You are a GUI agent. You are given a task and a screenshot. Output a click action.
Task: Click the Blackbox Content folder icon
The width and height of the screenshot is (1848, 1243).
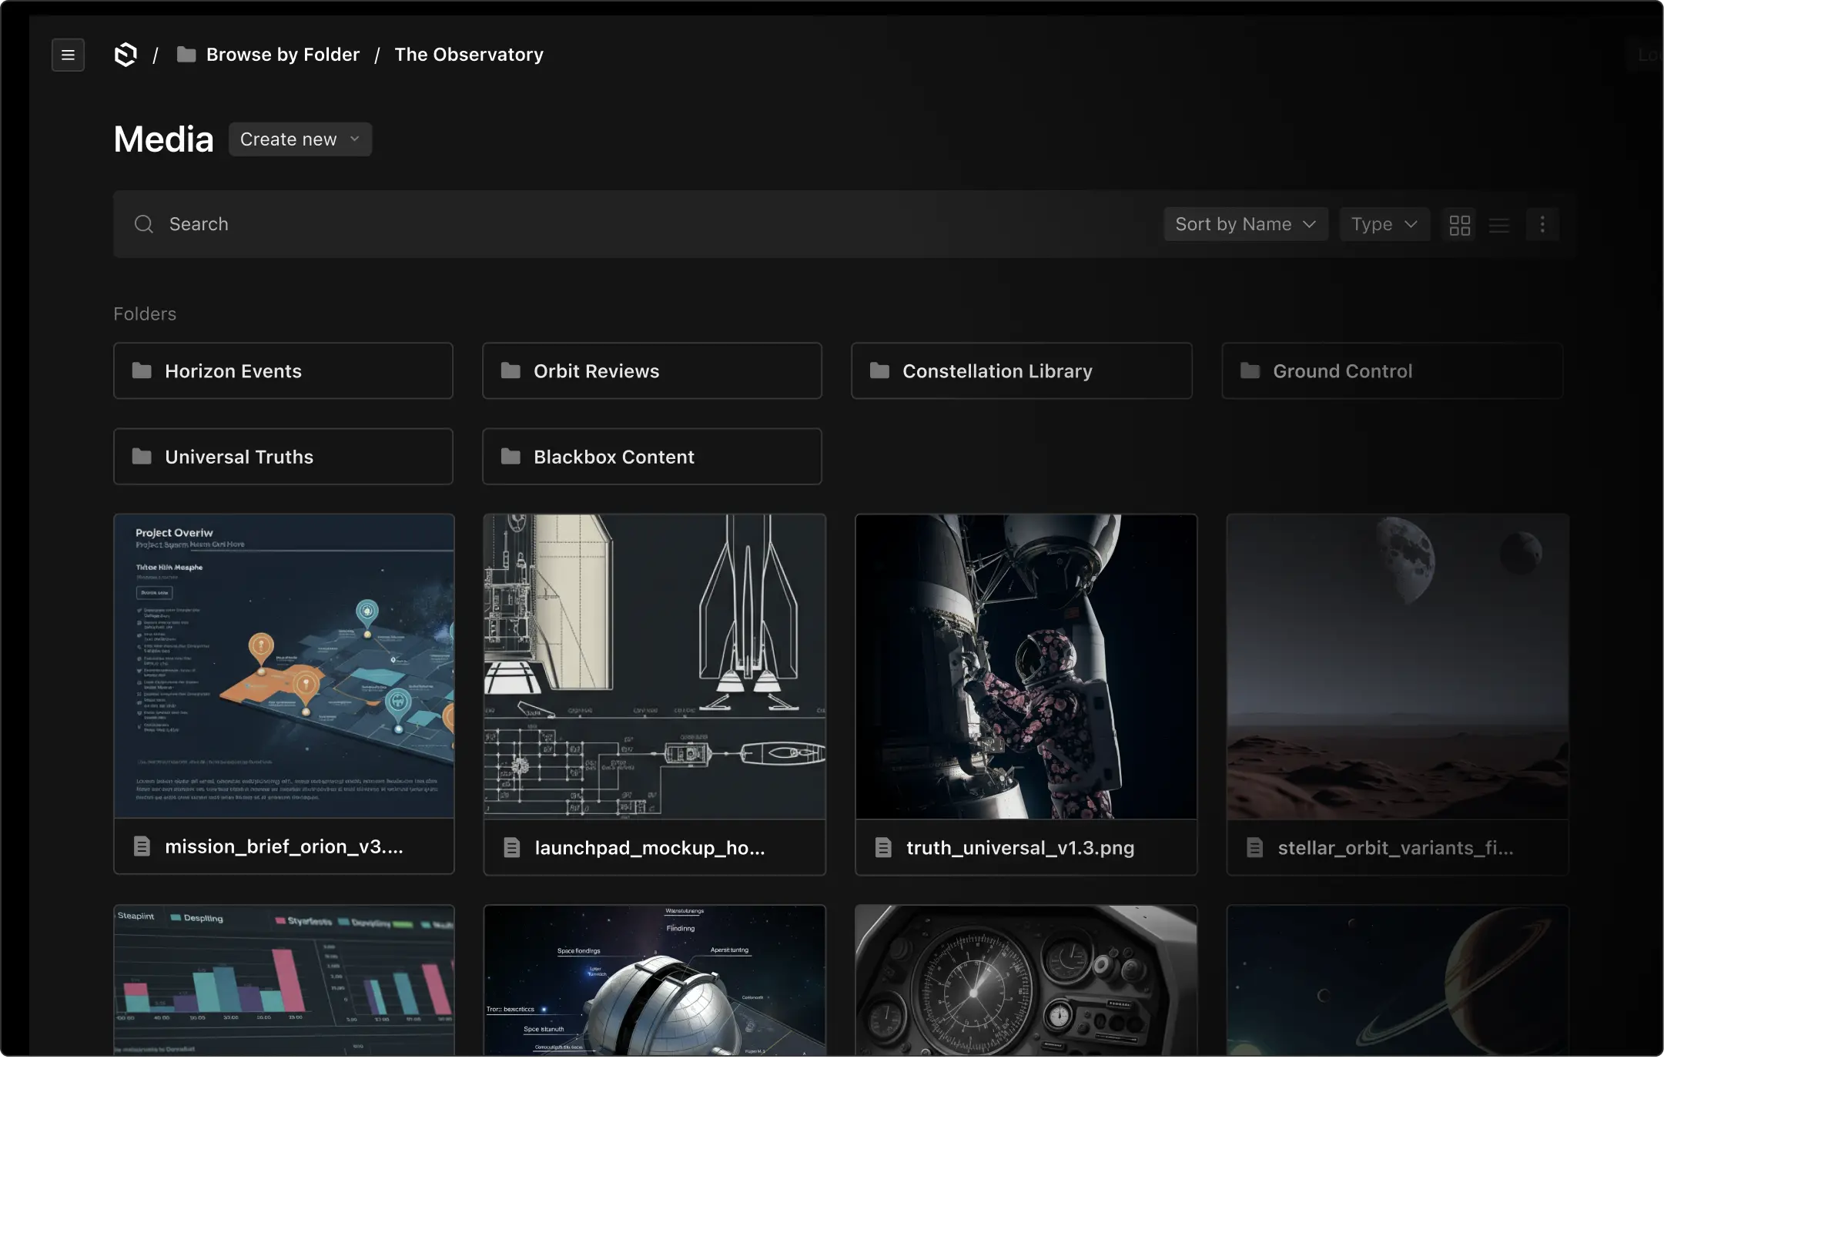tap(511, 457)
